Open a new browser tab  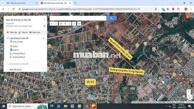(x=75, y=3)
